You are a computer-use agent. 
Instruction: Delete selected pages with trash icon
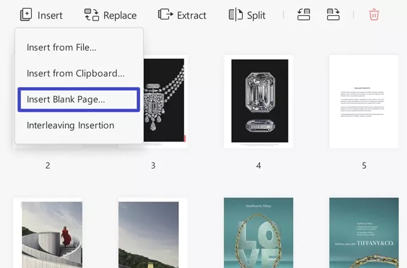[374, 14]
